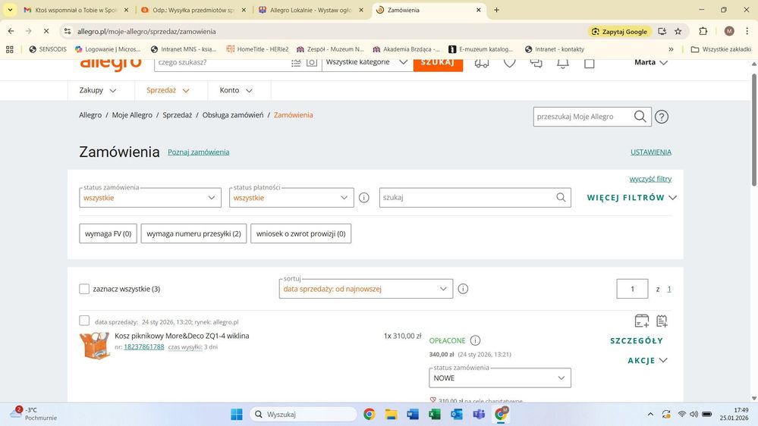758x426 pixels.
Task: Open the AKCJE dropdown for the order
Action: pyautogui.click(x=647, y=361)
